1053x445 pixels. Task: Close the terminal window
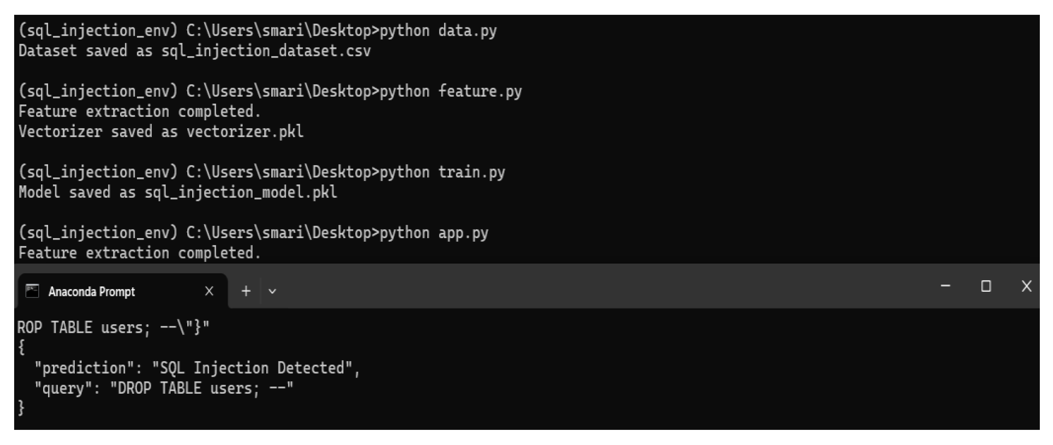[x=1026, y=286]
